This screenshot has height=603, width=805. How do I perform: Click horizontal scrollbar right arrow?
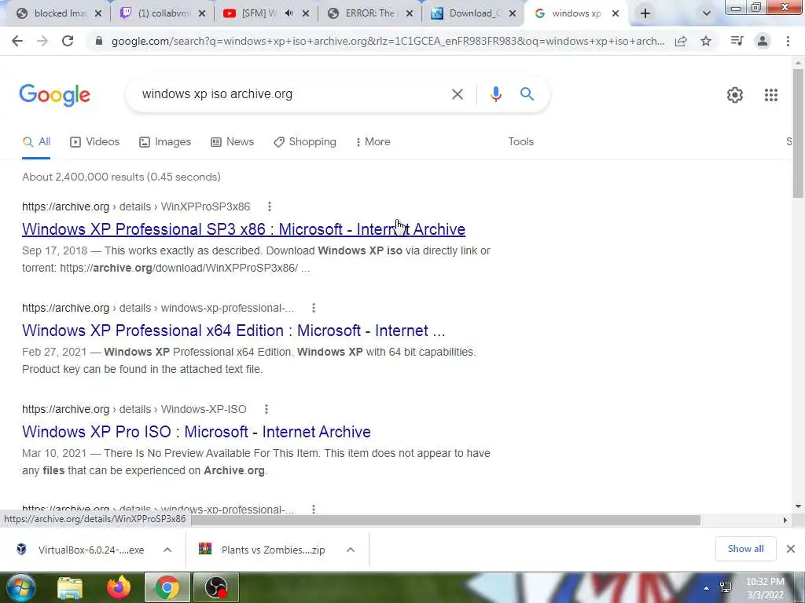coord(785,520)
